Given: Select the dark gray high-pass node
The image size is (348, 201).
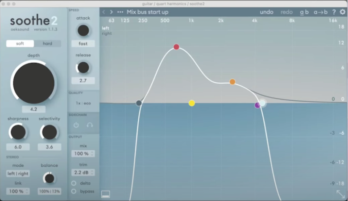Looking at the screenshot, I should click(139, 103).
